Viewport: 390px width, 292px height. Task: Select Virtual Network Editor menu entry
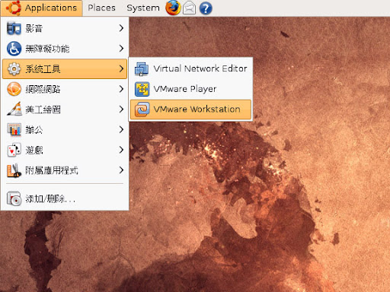(190, 68)
